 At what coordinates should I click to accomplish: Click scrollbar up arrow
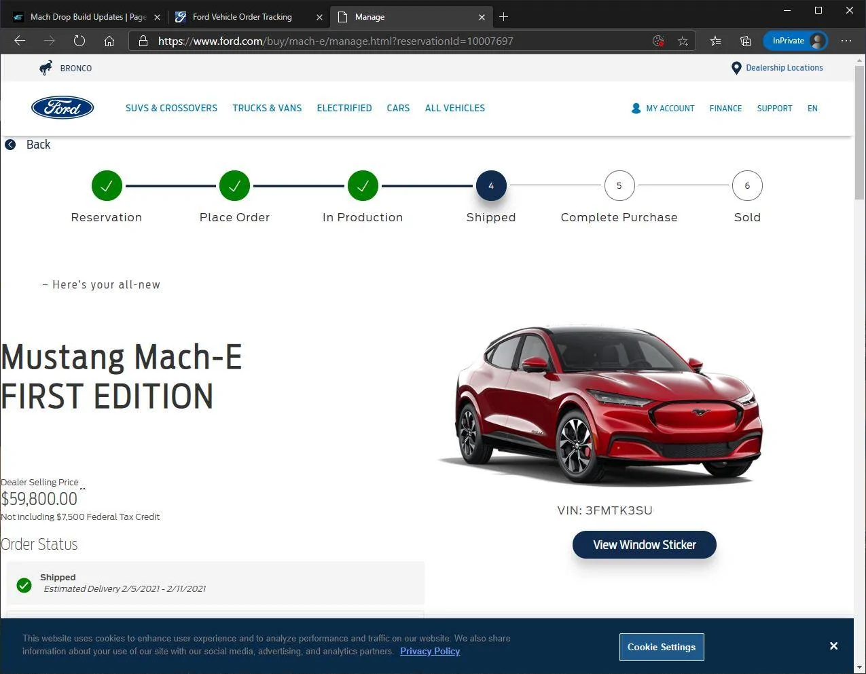(x=859, y=60)
